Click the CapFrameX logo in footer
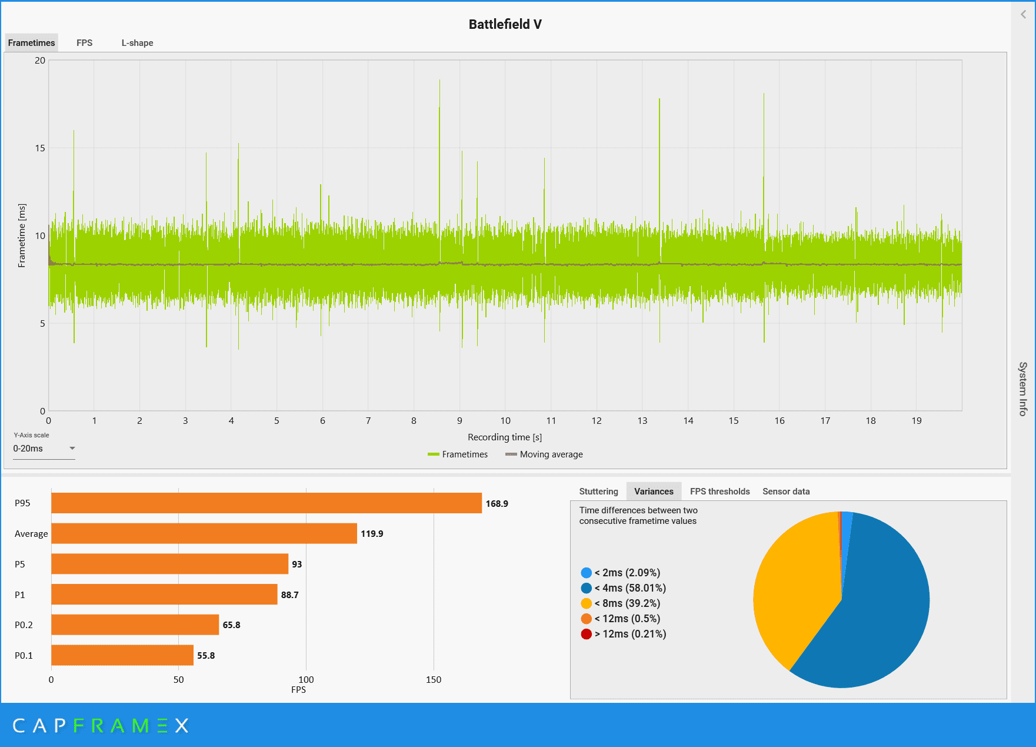This screenshot has height=747, width=1036. [x=101, y=726]
